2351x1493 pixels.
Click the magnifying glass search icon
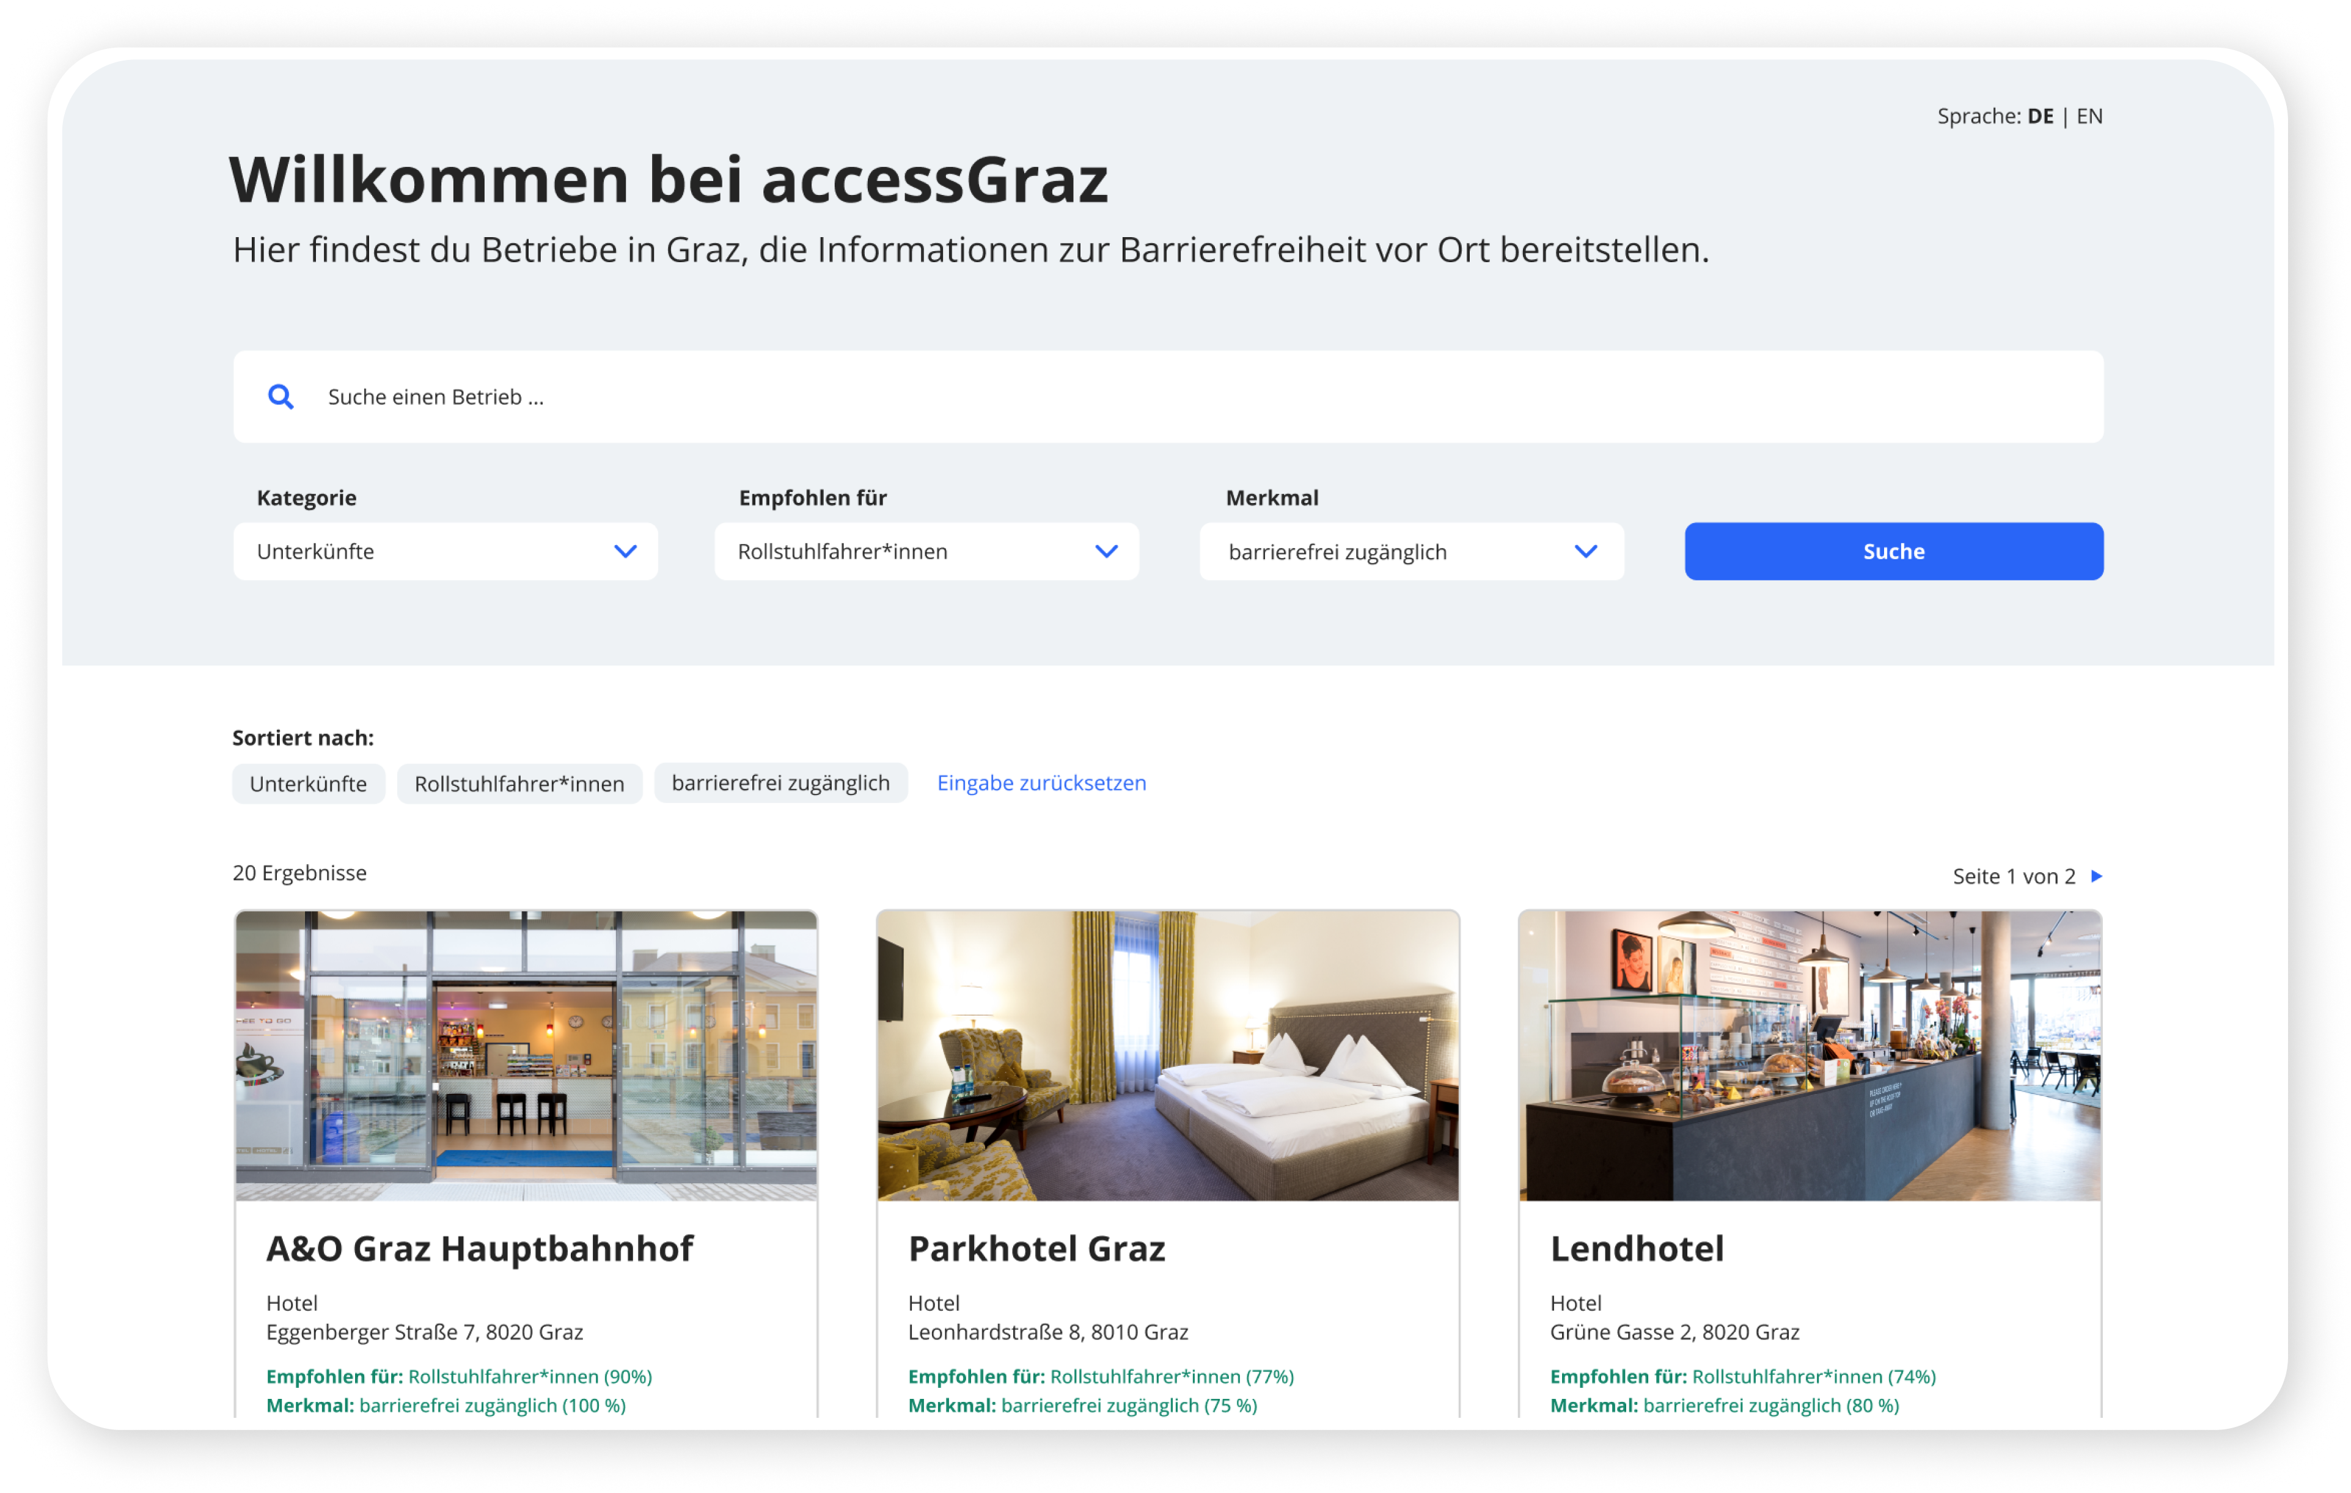click(281, 397)
